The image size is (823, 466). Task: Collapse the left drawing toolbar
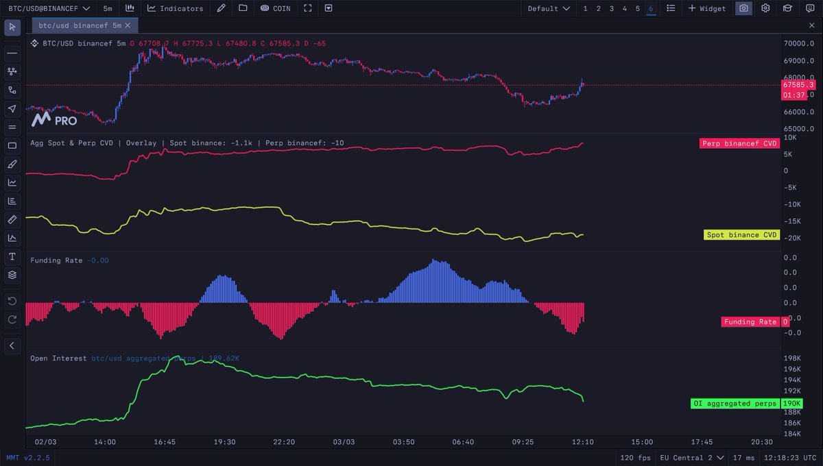point(12,345)
